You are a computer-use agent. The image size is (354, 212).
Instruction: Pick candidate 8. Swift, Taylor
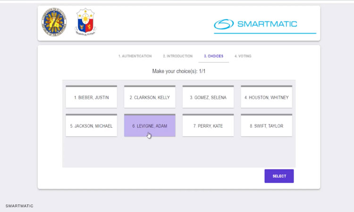(x=266, y=126)
